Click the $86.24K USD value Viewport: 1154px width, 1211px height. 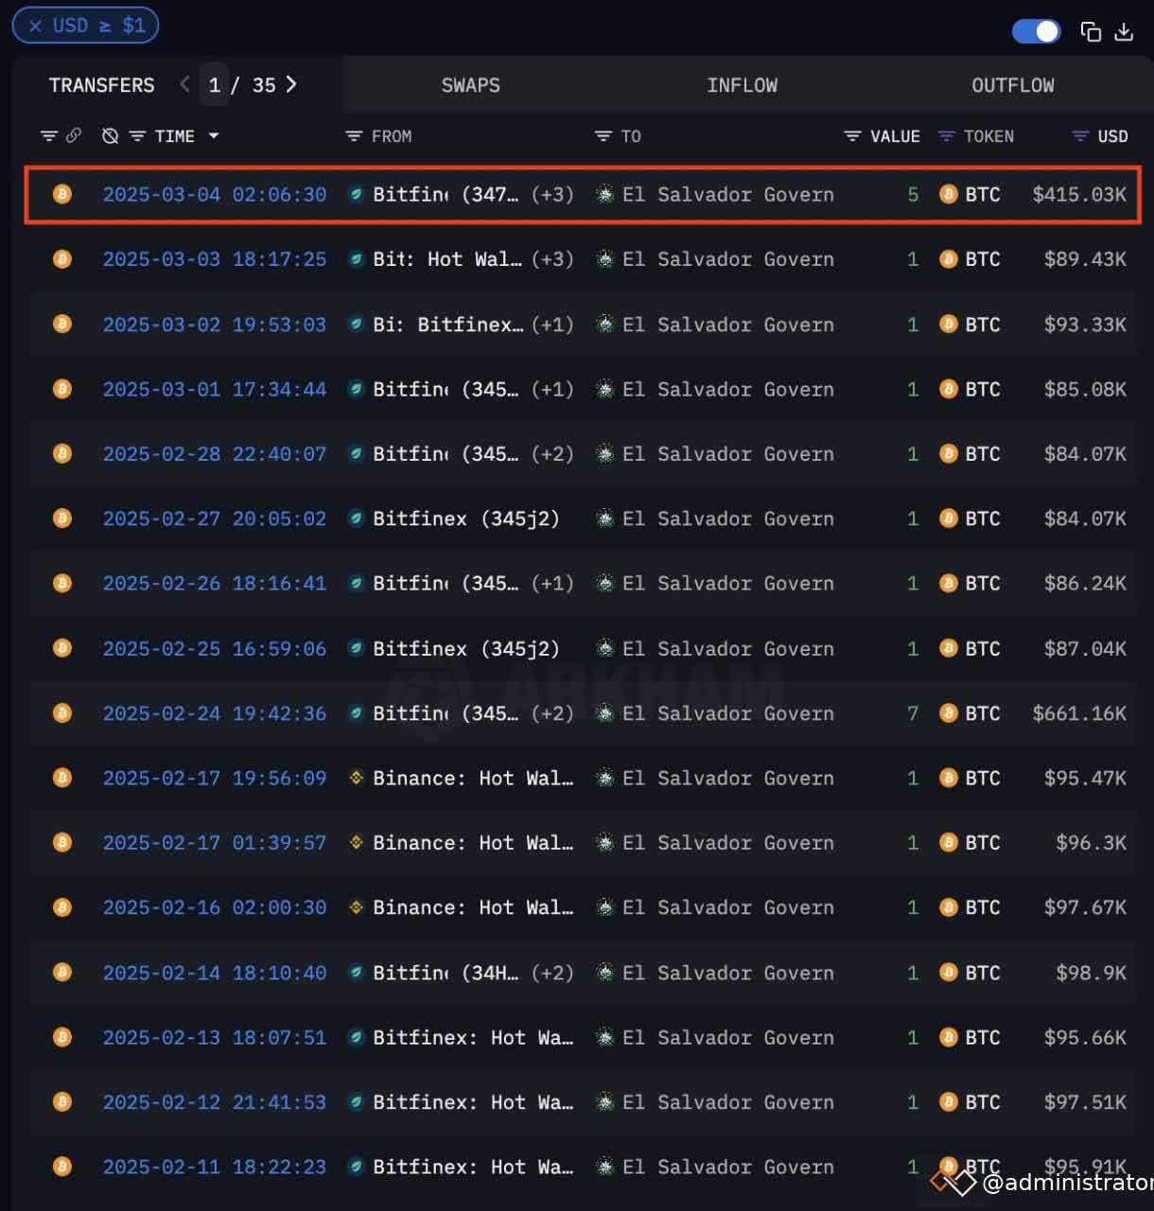tap(1085, 584)
